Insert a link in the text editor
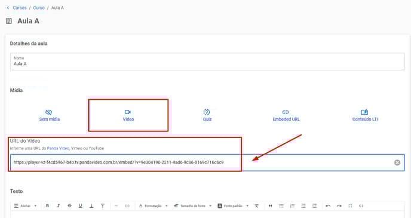The width and height of the screenshot is (411, 218). click(127, 206)
